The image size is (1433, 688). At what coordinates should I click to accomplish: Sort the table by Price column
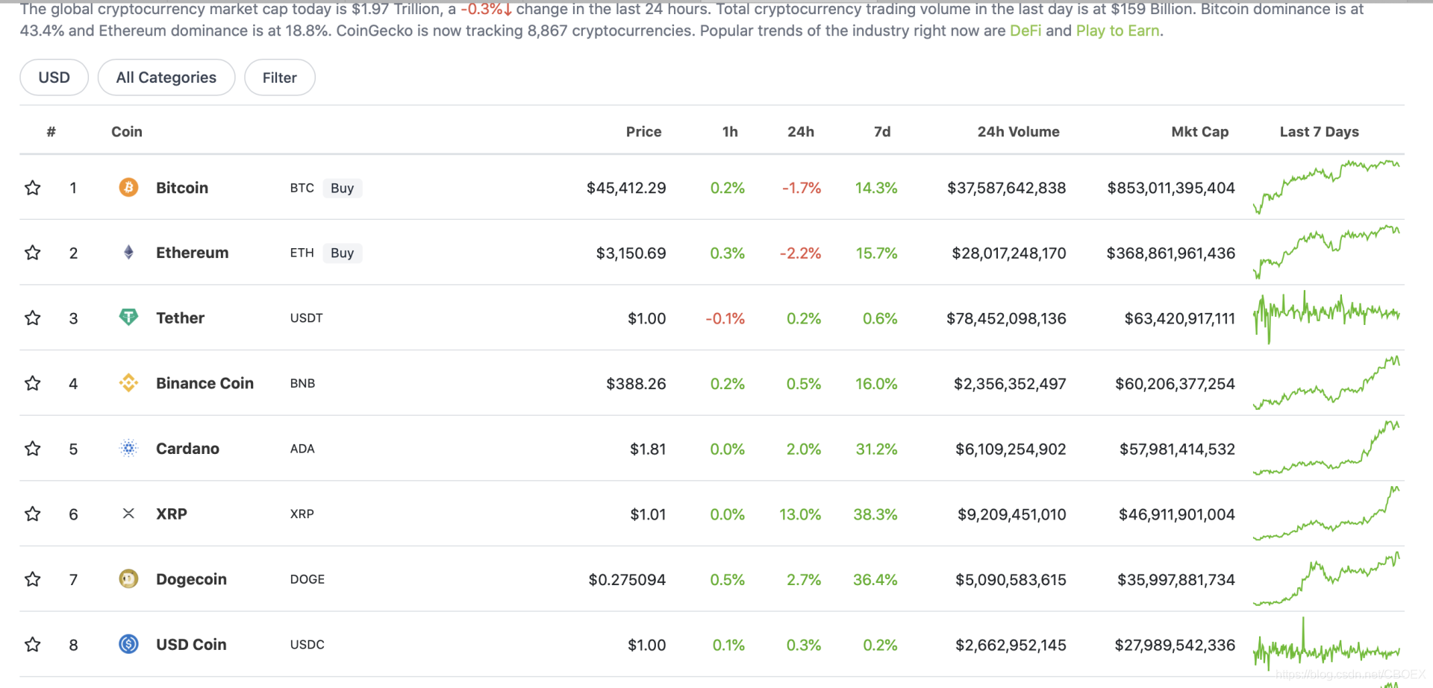643,132
